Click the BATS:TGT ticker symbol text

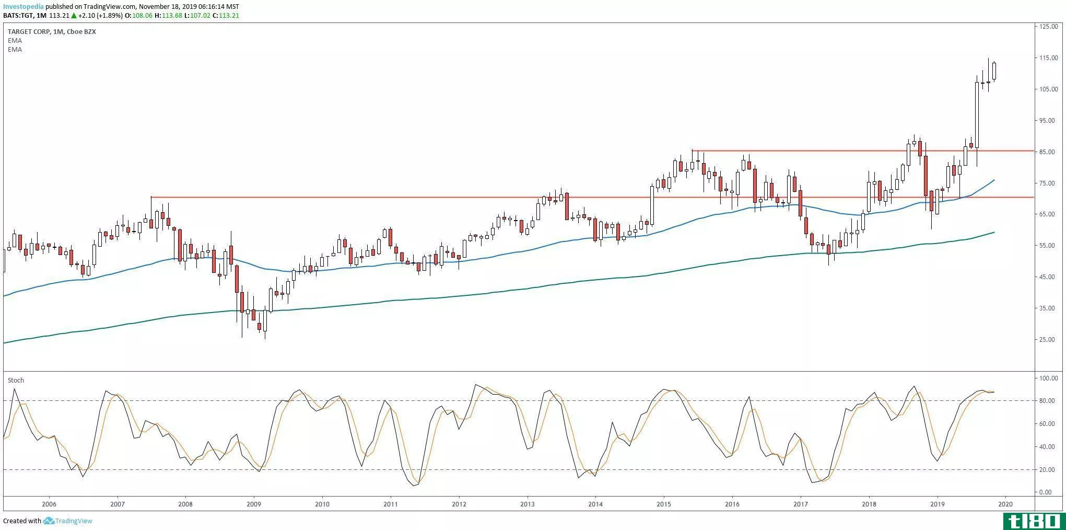(x=18, y=15)
